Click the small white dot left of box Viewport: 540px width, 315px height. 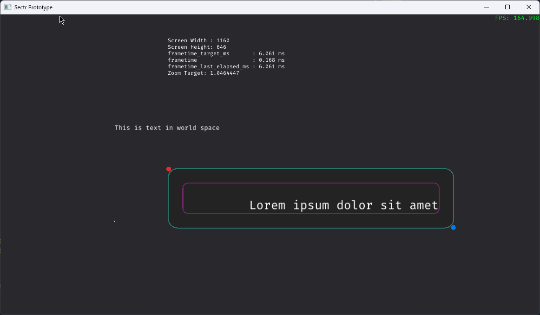(x=114, y=221)
